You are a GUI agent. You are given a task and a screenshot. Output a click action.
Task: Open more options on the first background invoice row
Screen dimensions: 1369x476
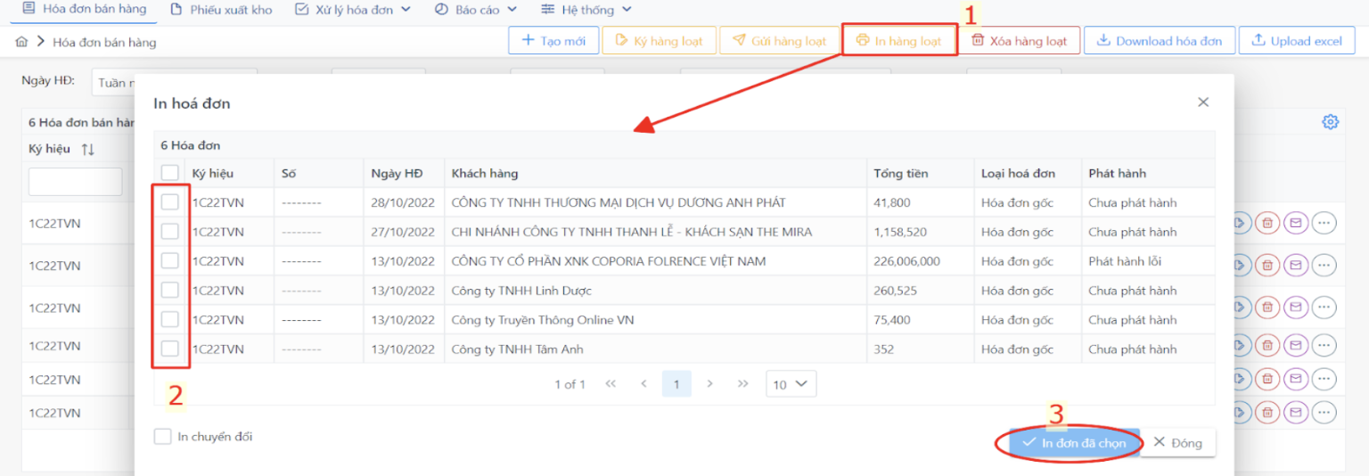[1324, 223]
